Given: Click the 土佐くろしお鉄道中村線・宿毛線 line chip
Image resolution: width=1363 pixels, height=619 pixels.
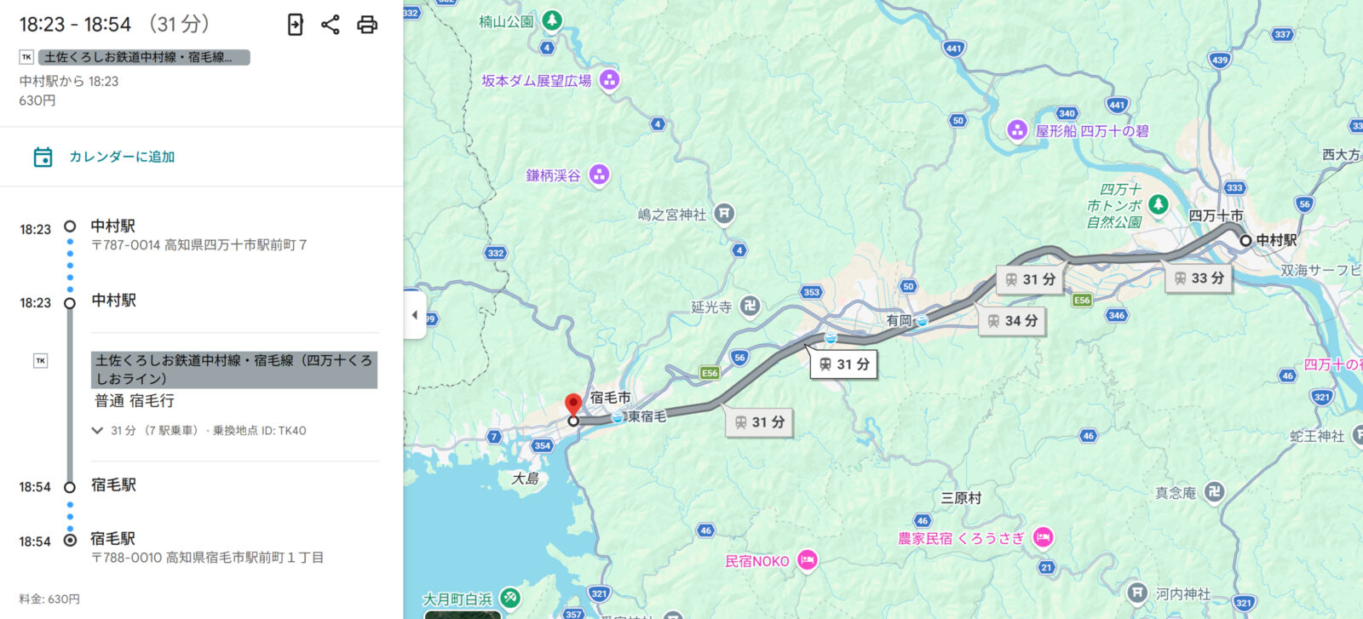Looking at the screenshot, I should (x=144, y=57).
